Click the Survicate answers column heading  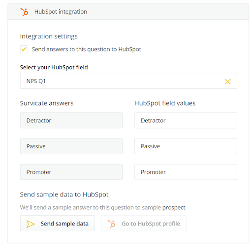coord(47,103)
